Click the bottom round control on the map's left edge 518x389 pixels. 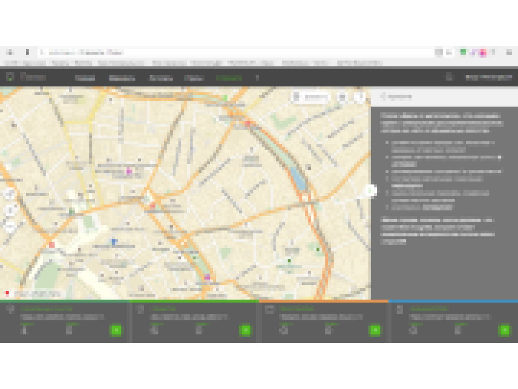click(x=10, y=226)
